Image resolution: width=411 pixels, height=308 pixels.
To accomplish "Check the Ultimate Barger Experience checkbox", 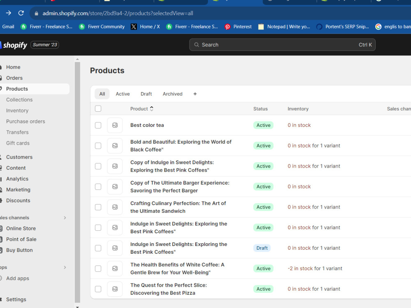I will pyautogui.click(x=98, y=186).
